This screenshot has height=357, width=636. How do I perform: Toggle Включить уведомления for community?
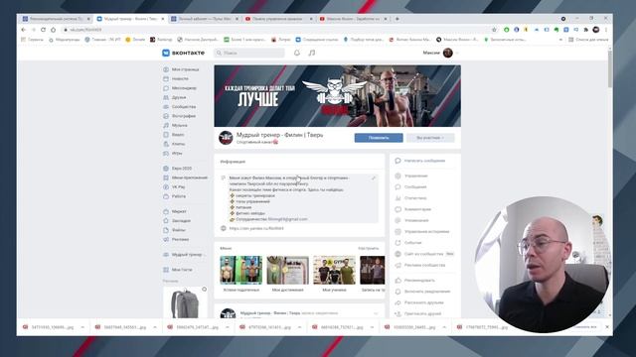422,292
